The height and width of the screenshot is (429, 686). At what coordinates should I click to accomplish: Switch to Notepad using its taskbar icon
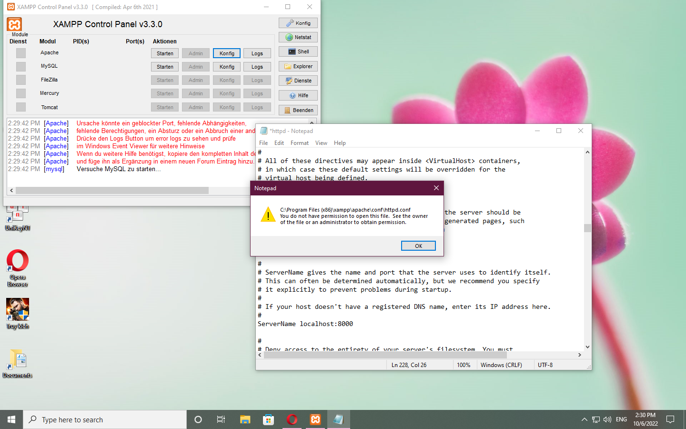click(339, 419)
